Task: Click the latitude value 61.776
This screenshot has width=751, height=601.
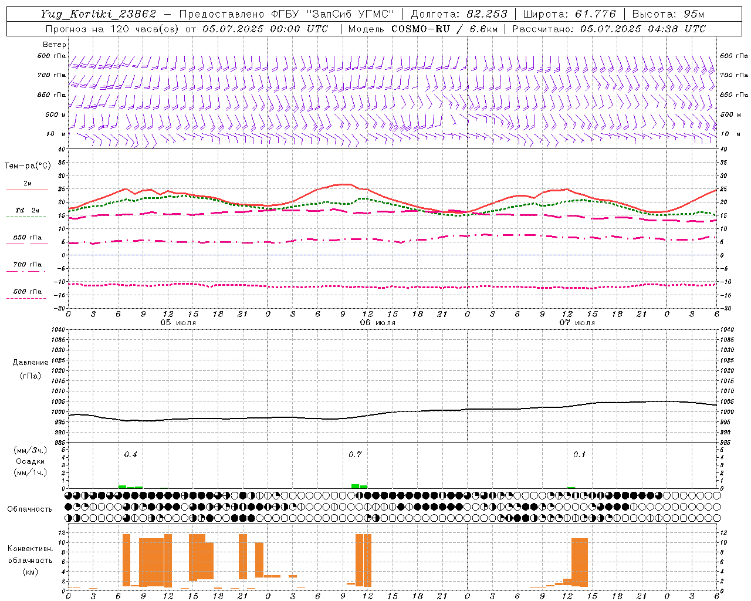Action: coord(596,14)
